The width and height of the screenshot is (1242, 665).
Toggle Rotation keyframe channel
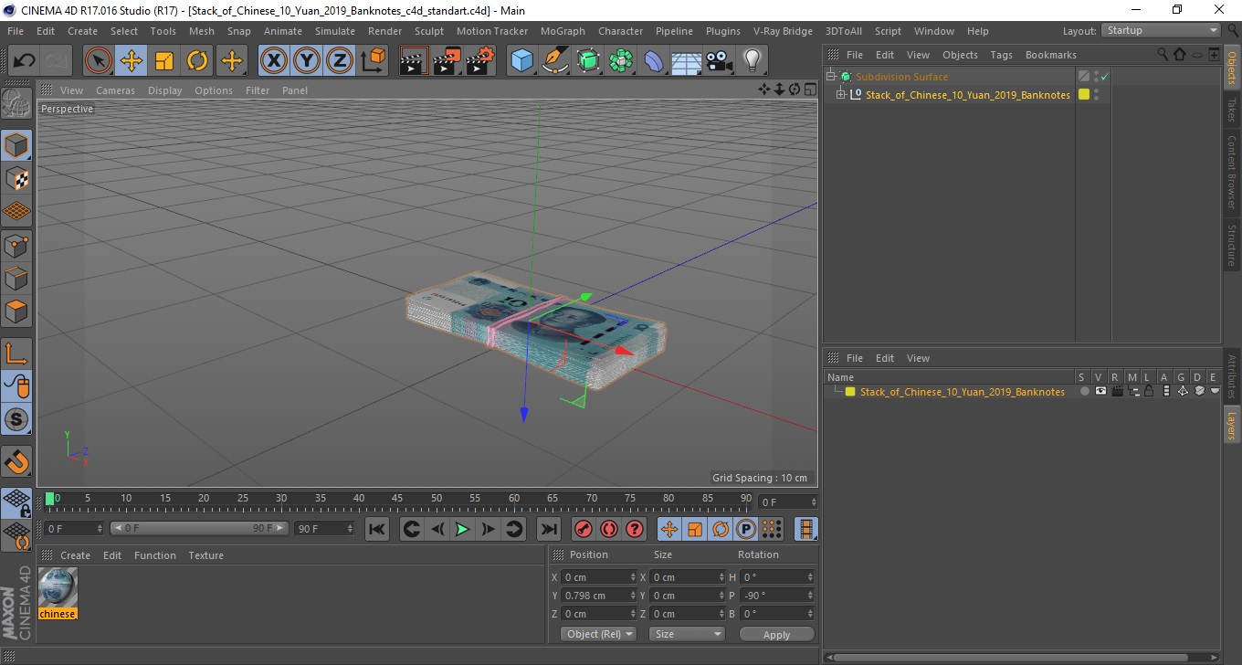(x=721, y=529)
